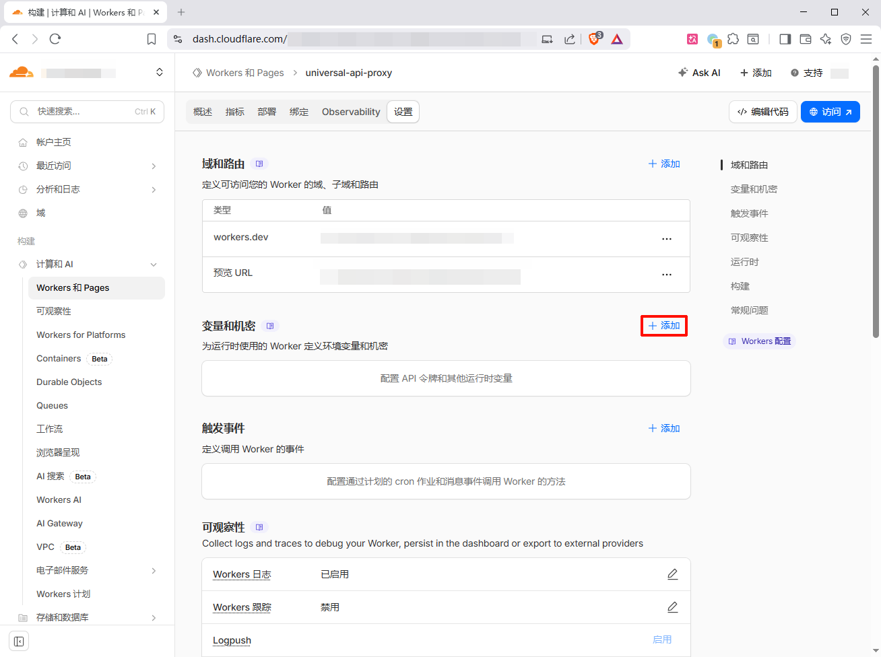
Task: Open the account switcher dropdown arrows
Action: click(160, 73)
